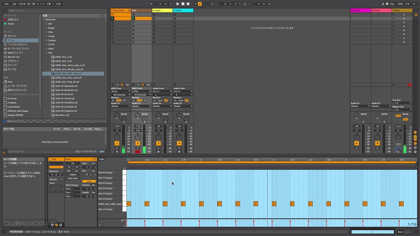The height and width of the screenshot is (236, 420).
Task: Open track 1 MIDI From All Ins dropdown
Action: 120,91
